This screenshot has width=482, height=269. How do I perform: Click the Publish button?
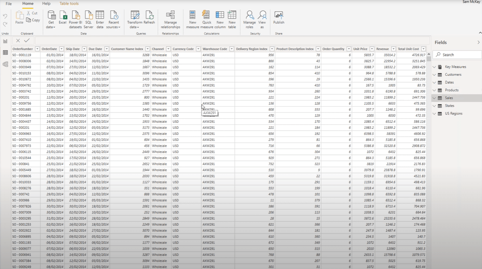pyautogui.click(x=279, y=17)
